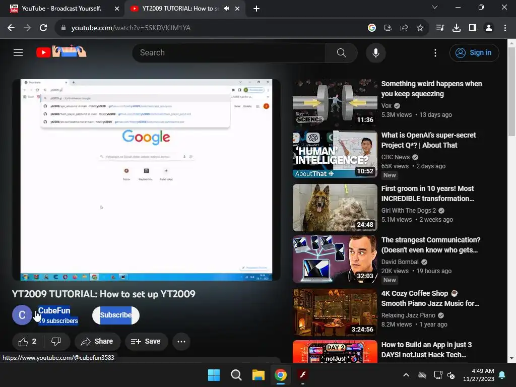The width and height of the screenshot is (516, 387).
Task: Click CBC News channel name
Action: coord(395,157)
